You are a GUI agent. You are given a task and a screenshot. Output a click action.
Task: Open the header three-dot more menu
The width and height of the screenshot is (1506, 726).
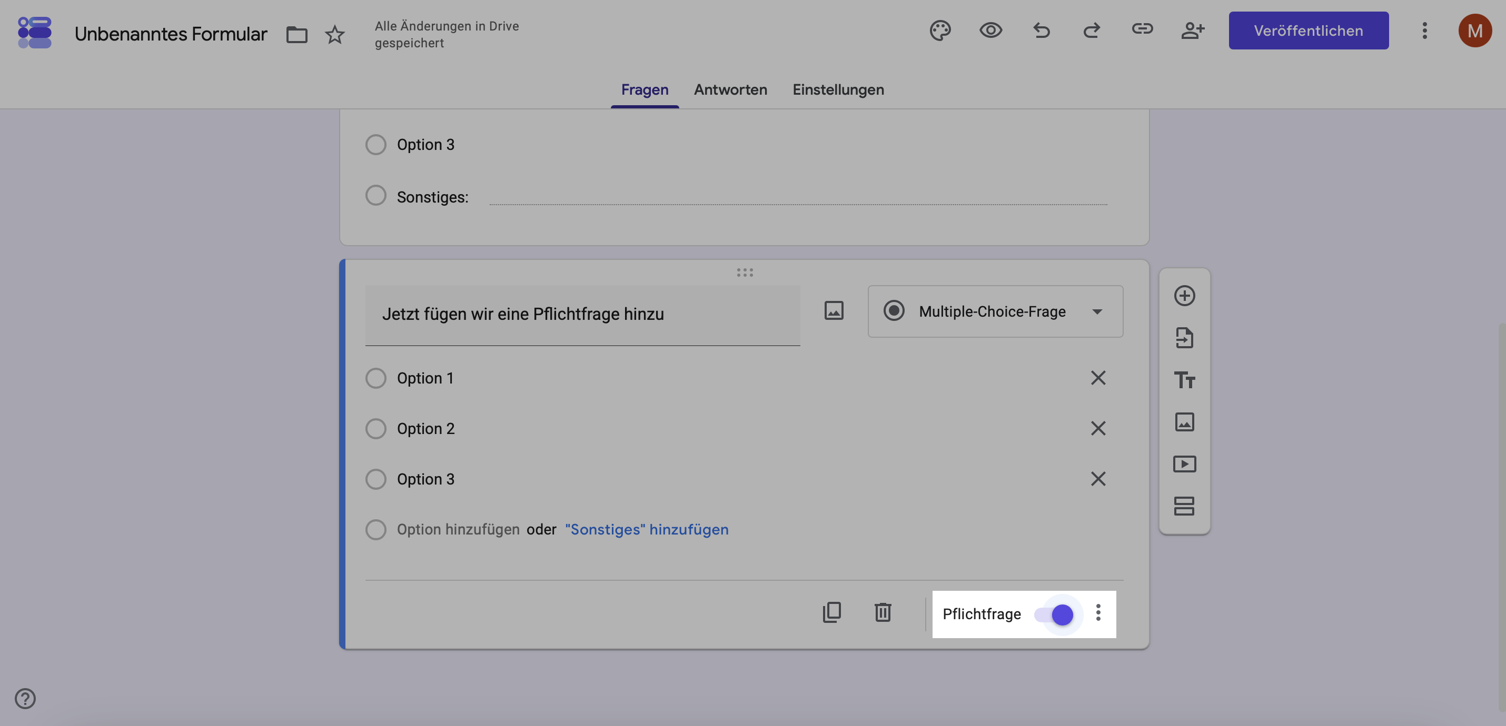coord(1425,31)
